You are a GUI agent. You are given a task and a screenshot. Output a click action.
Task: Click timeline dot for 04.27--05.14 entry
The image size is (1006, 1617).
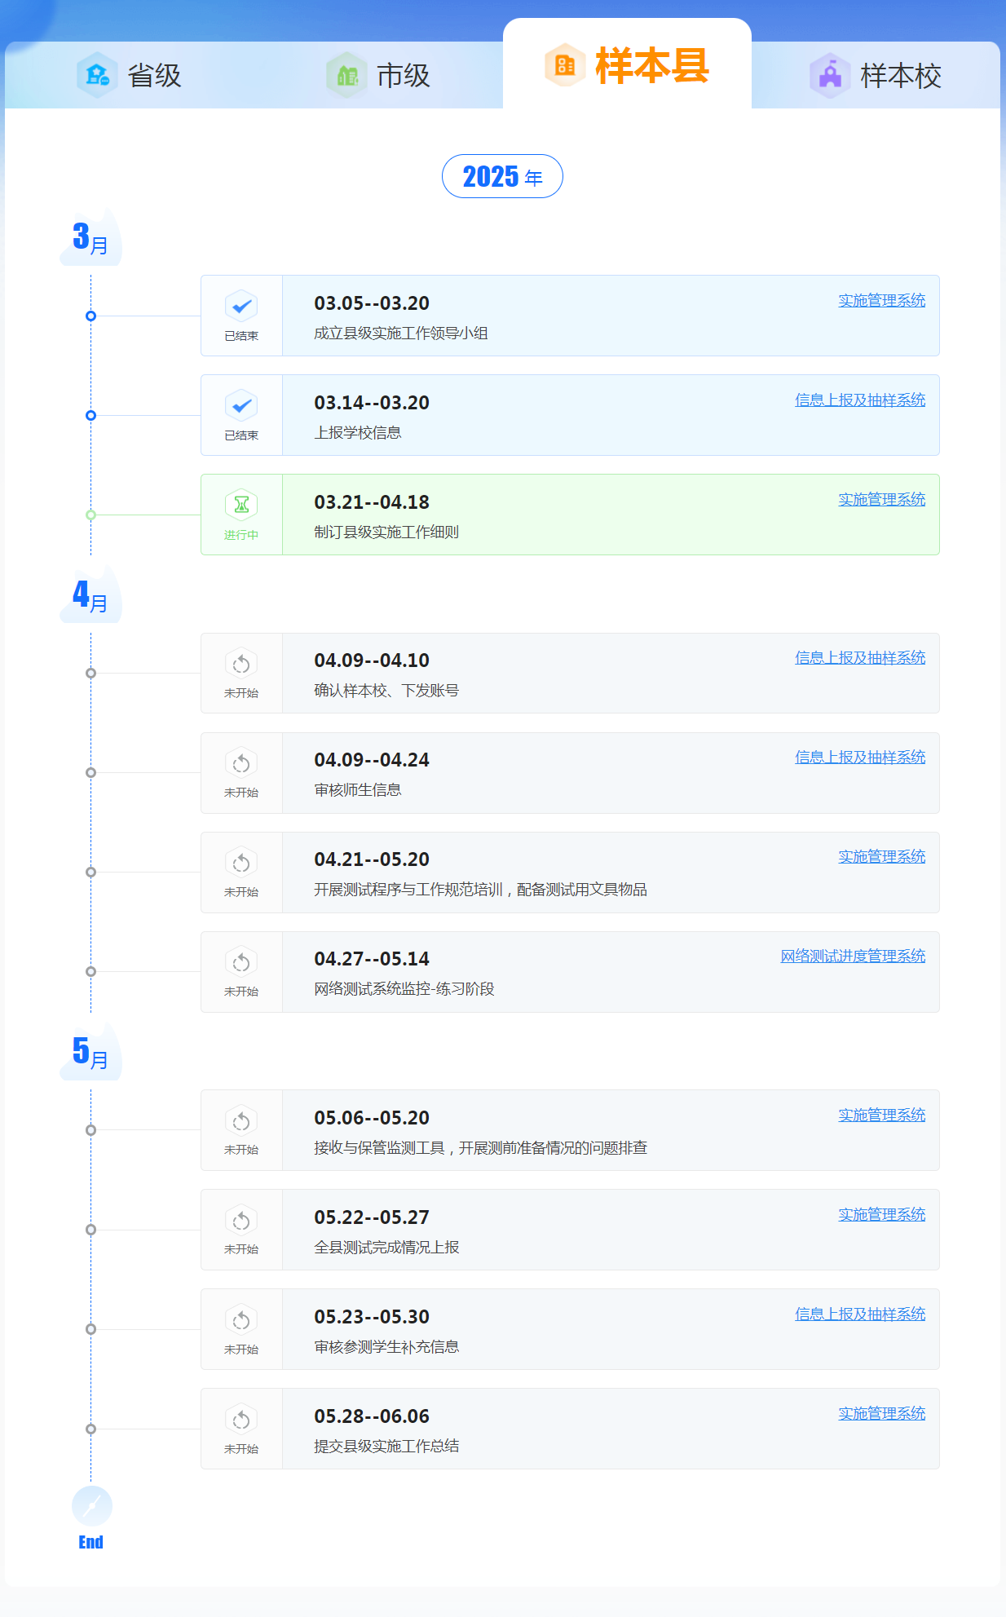(x=91, y=971)
